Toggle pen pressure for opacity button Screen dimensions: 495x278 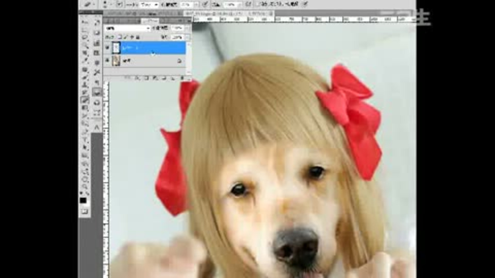(205, 5)
